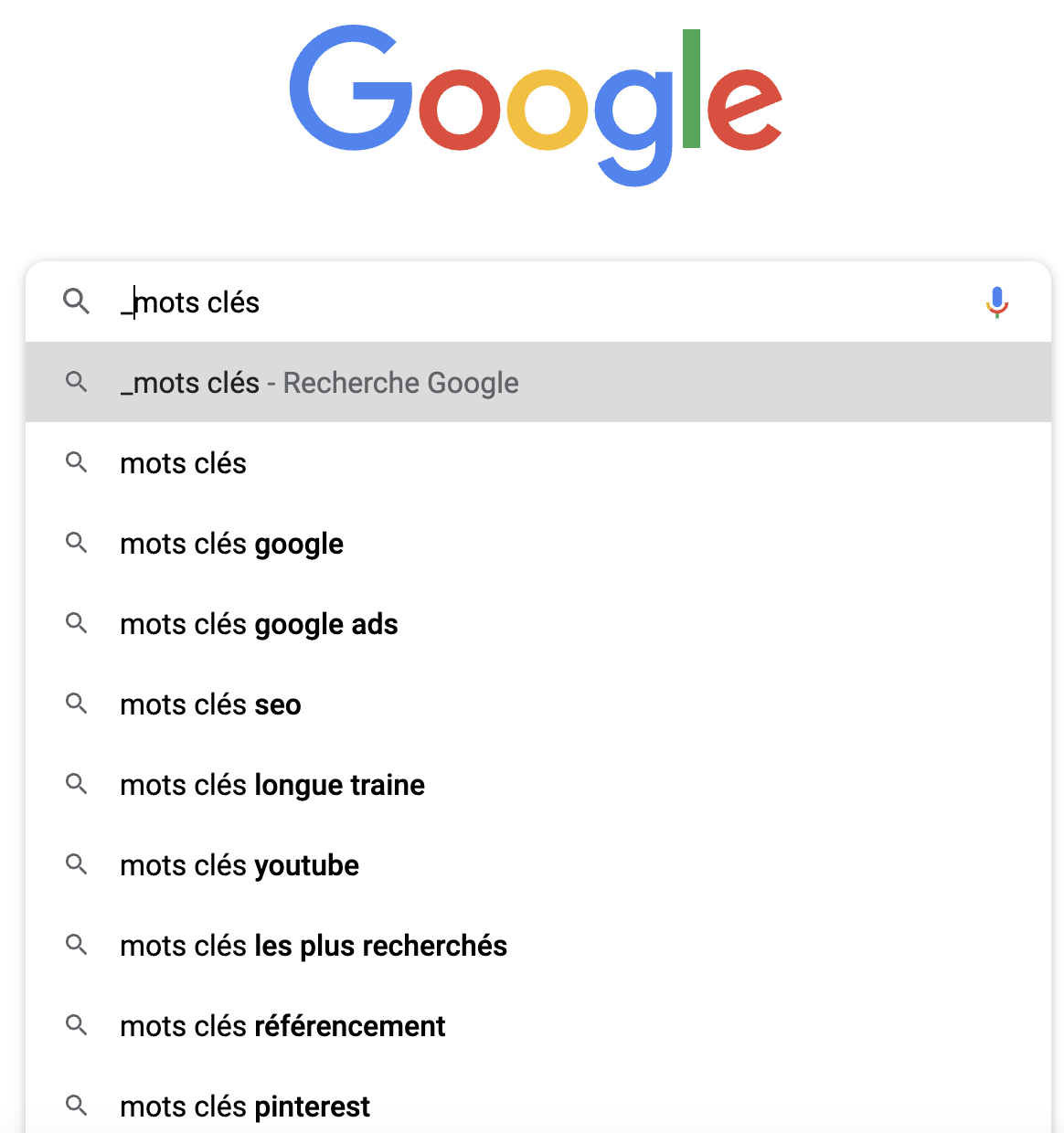Image resolution: width=1064 pixels, height=1133 pixels.
Task: Click the magnifier icon beside "mots clés seo"
Action: pyautogui.click(x=77, y=704)
